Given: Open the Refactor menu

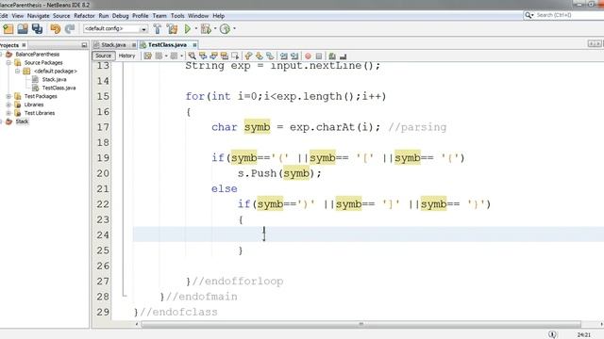Looking at the screenshot, I should 84,16.
